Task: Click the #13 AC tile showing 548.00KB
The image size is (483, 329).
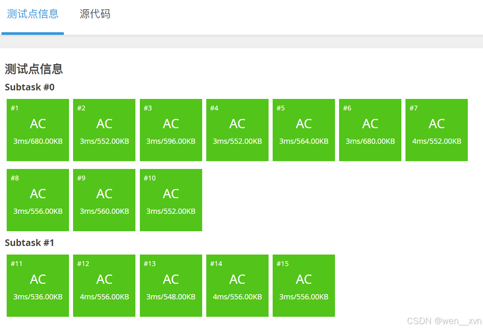Action: pyautogui.click(x=171, y=285)
